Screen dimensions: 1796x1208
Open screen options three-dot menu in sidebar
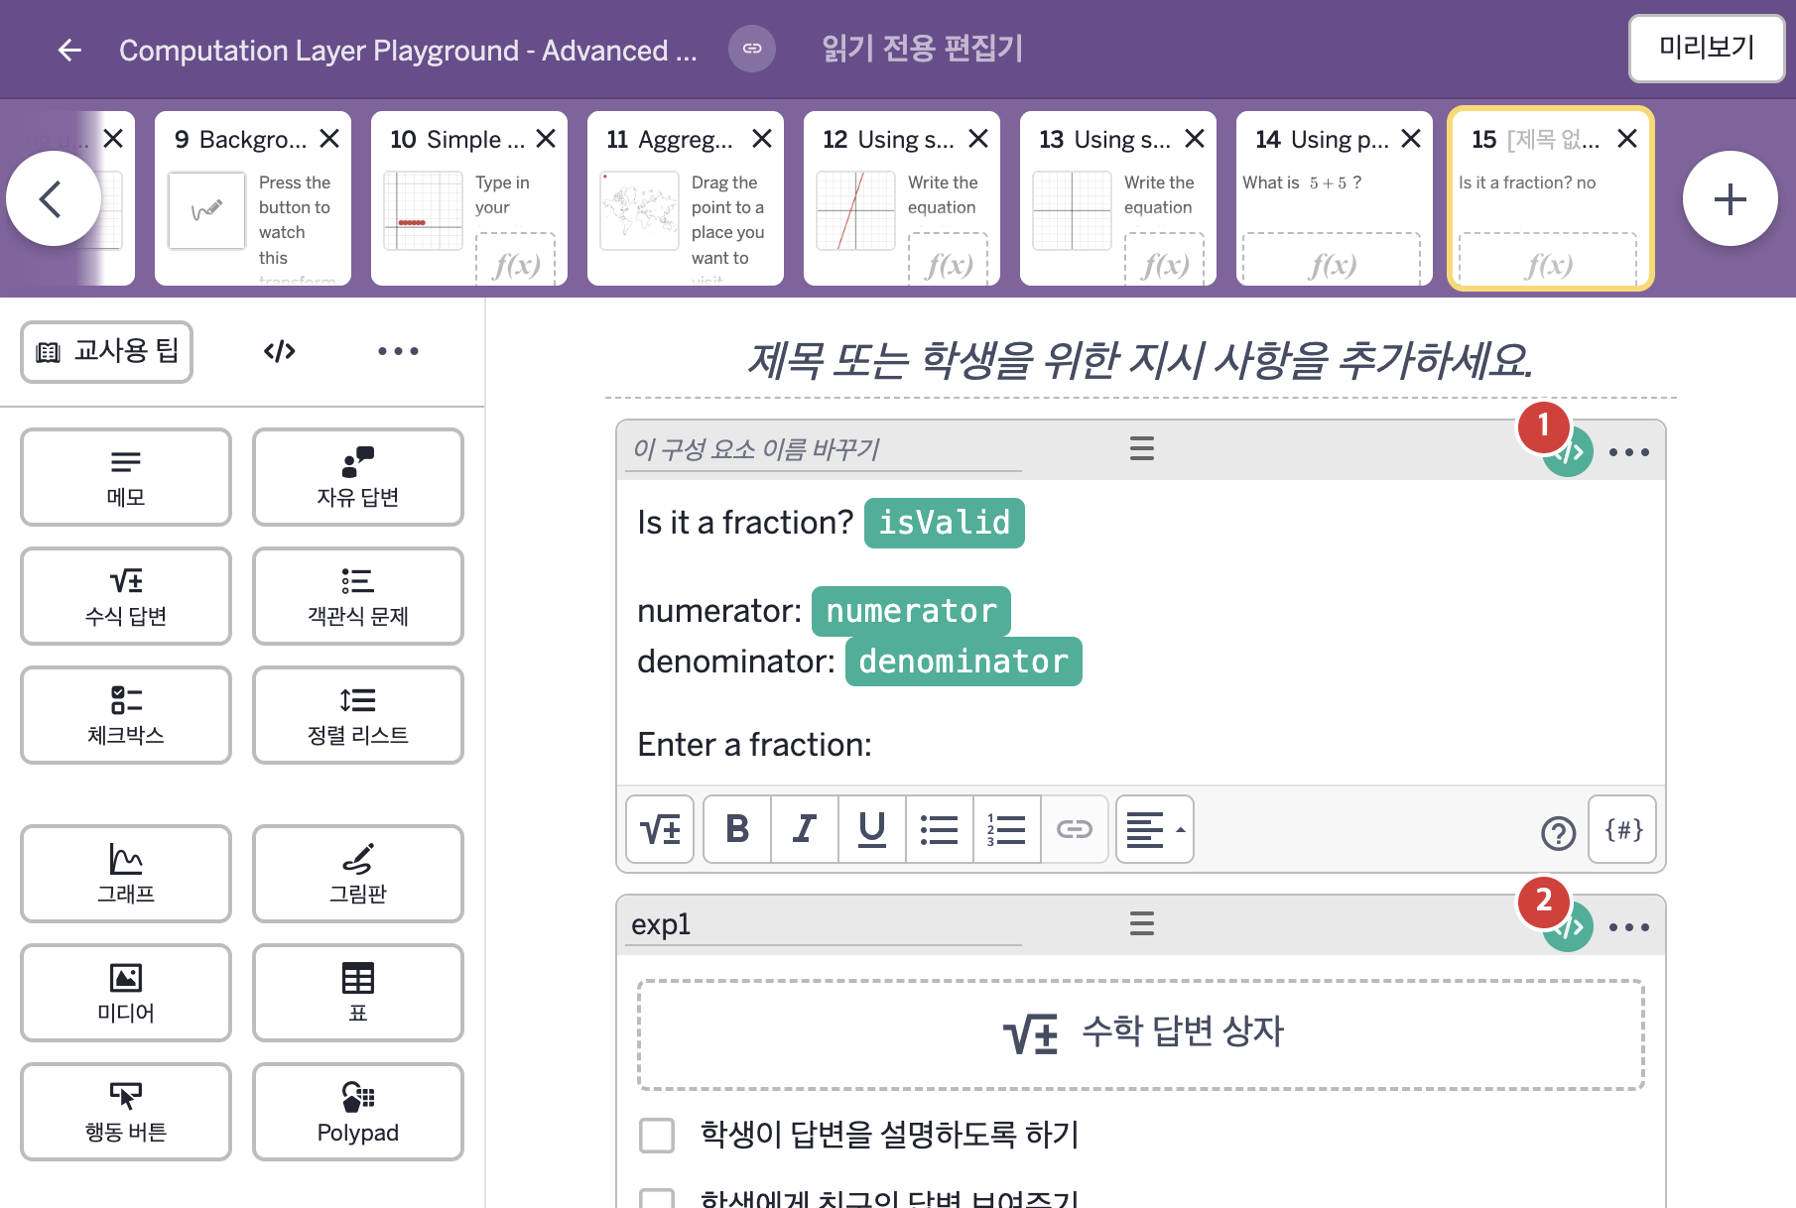pyautogui.click(x=398, y=351)
